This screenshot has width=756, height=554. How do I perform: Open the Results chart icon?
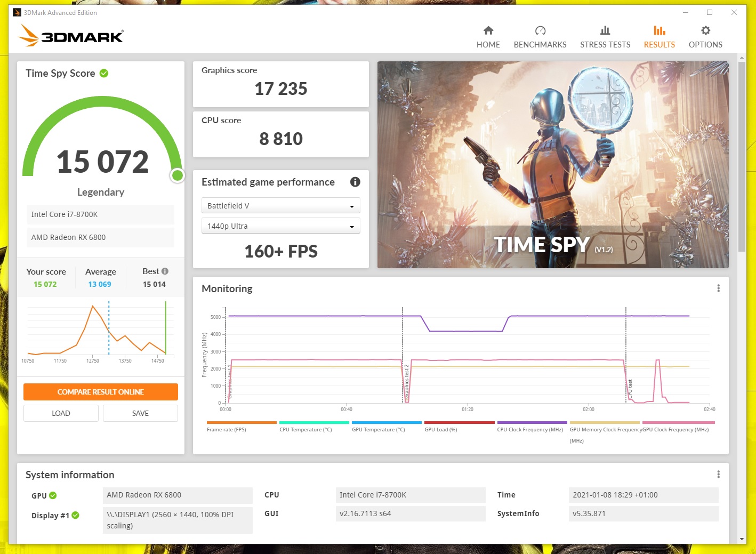660,30
